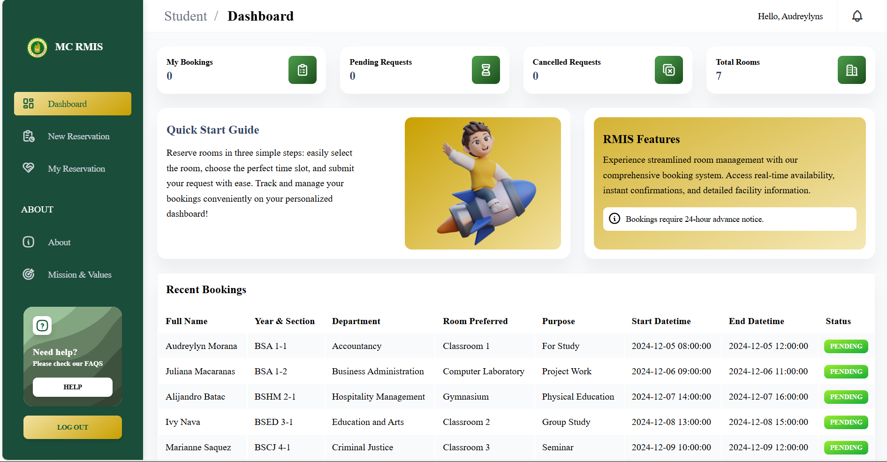Click the Dashboard grid icon in sidebar

coord(29,104)
